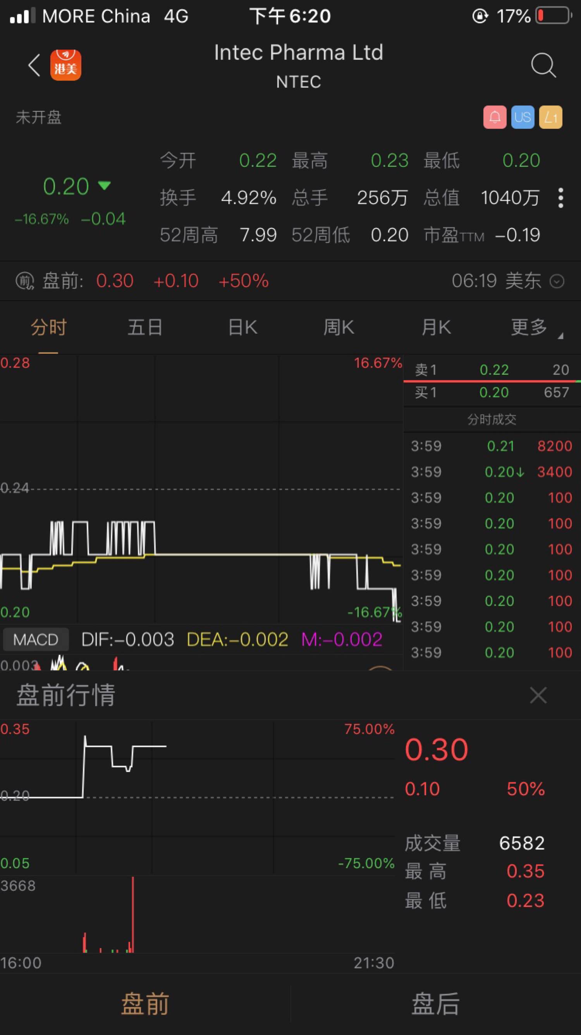Open the three-dot more stats menu
581x1035 pixels.
[560, 198]
